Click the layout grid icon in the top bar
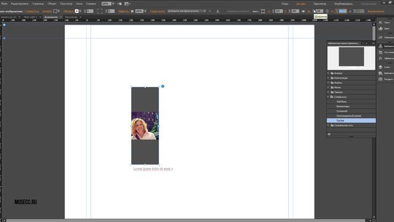The height and width of the screenshot is (222, 394). click(127, 4)
